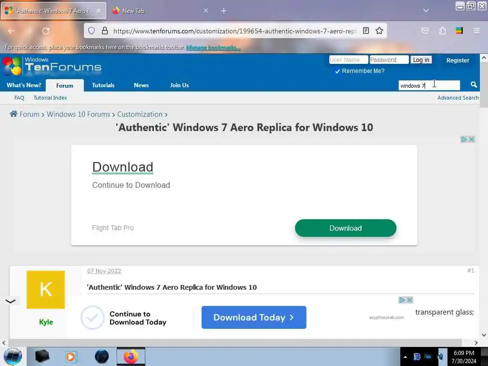The image size is (488, 366).
Task: Click the Register link
Action: (x=457, y=61)
